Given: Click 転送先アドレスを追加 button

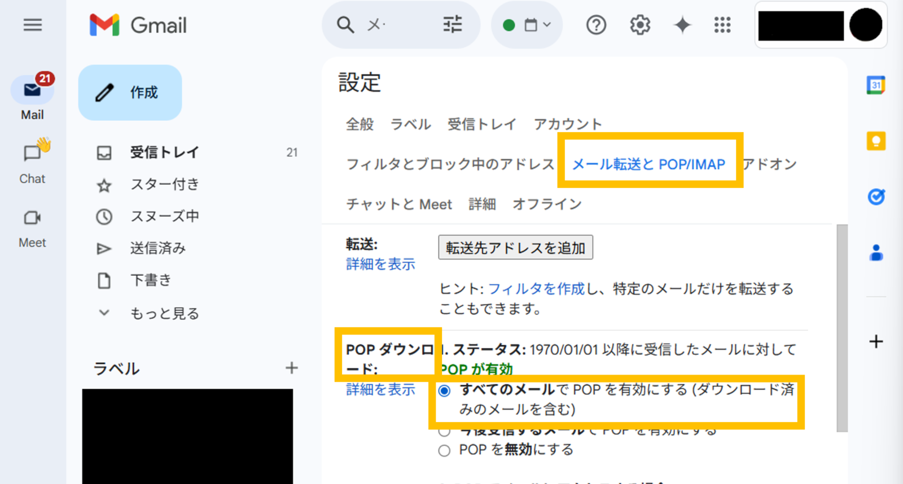Looking at the screenshot, I should (x=516, y=248).
